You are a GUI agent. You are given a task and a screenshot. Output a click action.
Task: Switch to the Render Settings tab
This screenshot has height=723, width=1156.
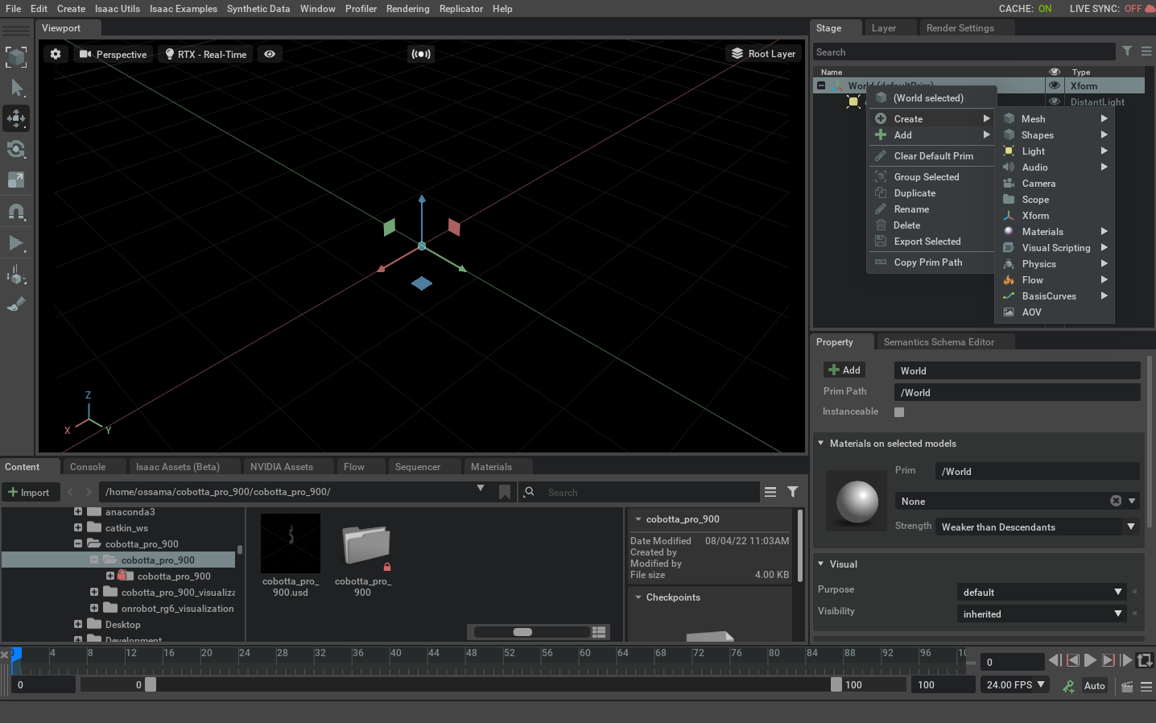click(x=960, y=28)
